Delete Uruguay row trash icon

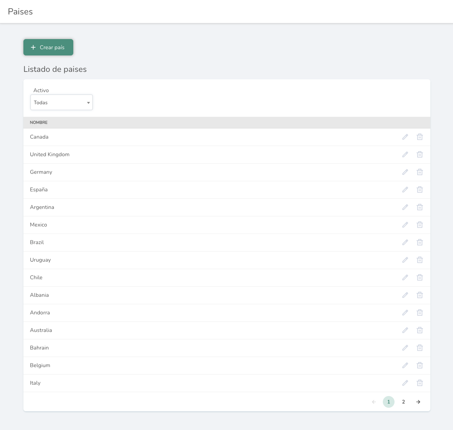[420, 260]
